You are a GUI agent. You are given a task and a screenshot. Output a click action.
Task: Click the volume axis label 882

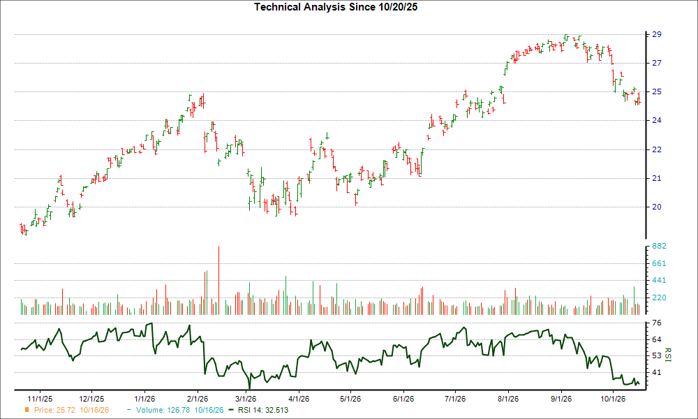pos(659,247)
